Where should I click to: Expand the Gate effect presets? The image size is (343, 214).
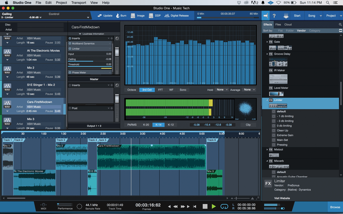coord(267,42)
